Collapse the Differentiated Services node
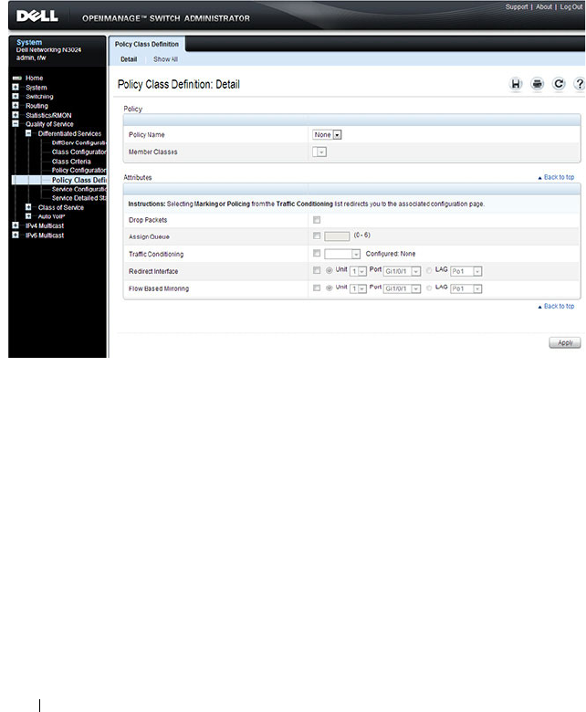 (28, 133)
